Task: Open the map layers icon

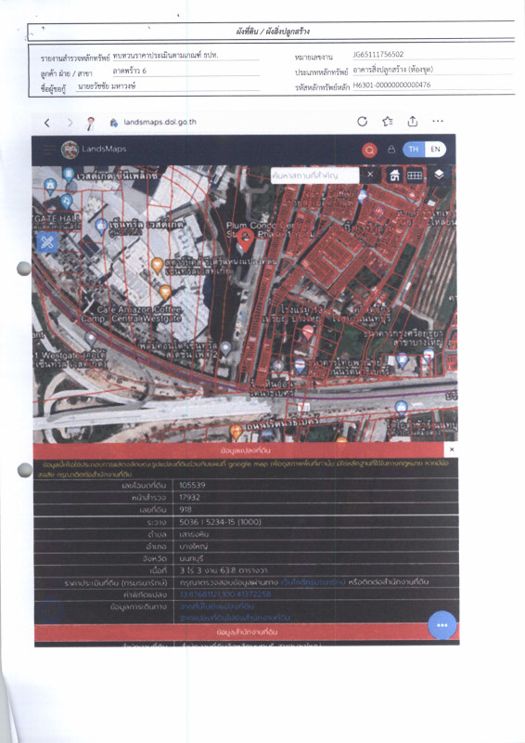Action: [x=439, y=175]
